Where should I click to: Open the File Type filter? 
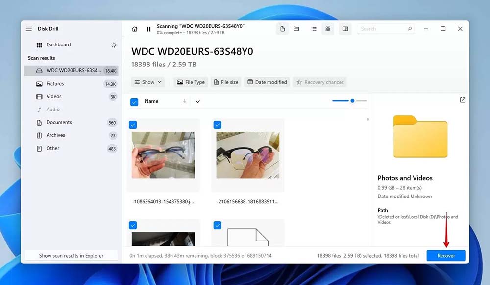click(x=191, y=82)
